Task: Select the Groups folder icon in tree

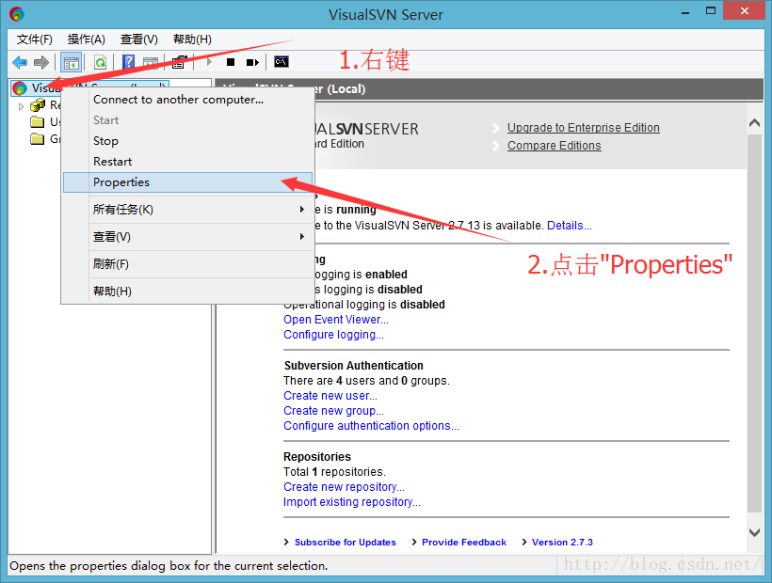Action: click(x=38, y=139)
